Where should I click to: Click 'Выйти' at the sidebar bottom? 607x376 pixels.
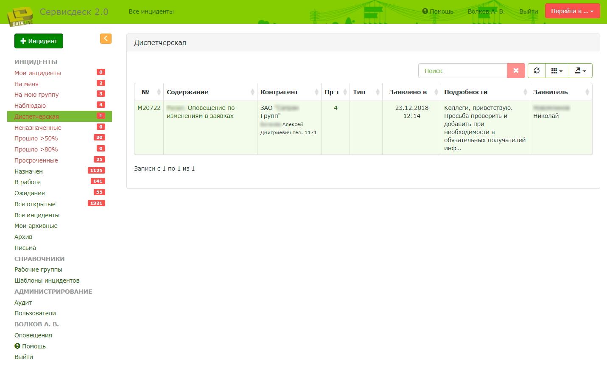pyautogui.click(x=24, y=357)
